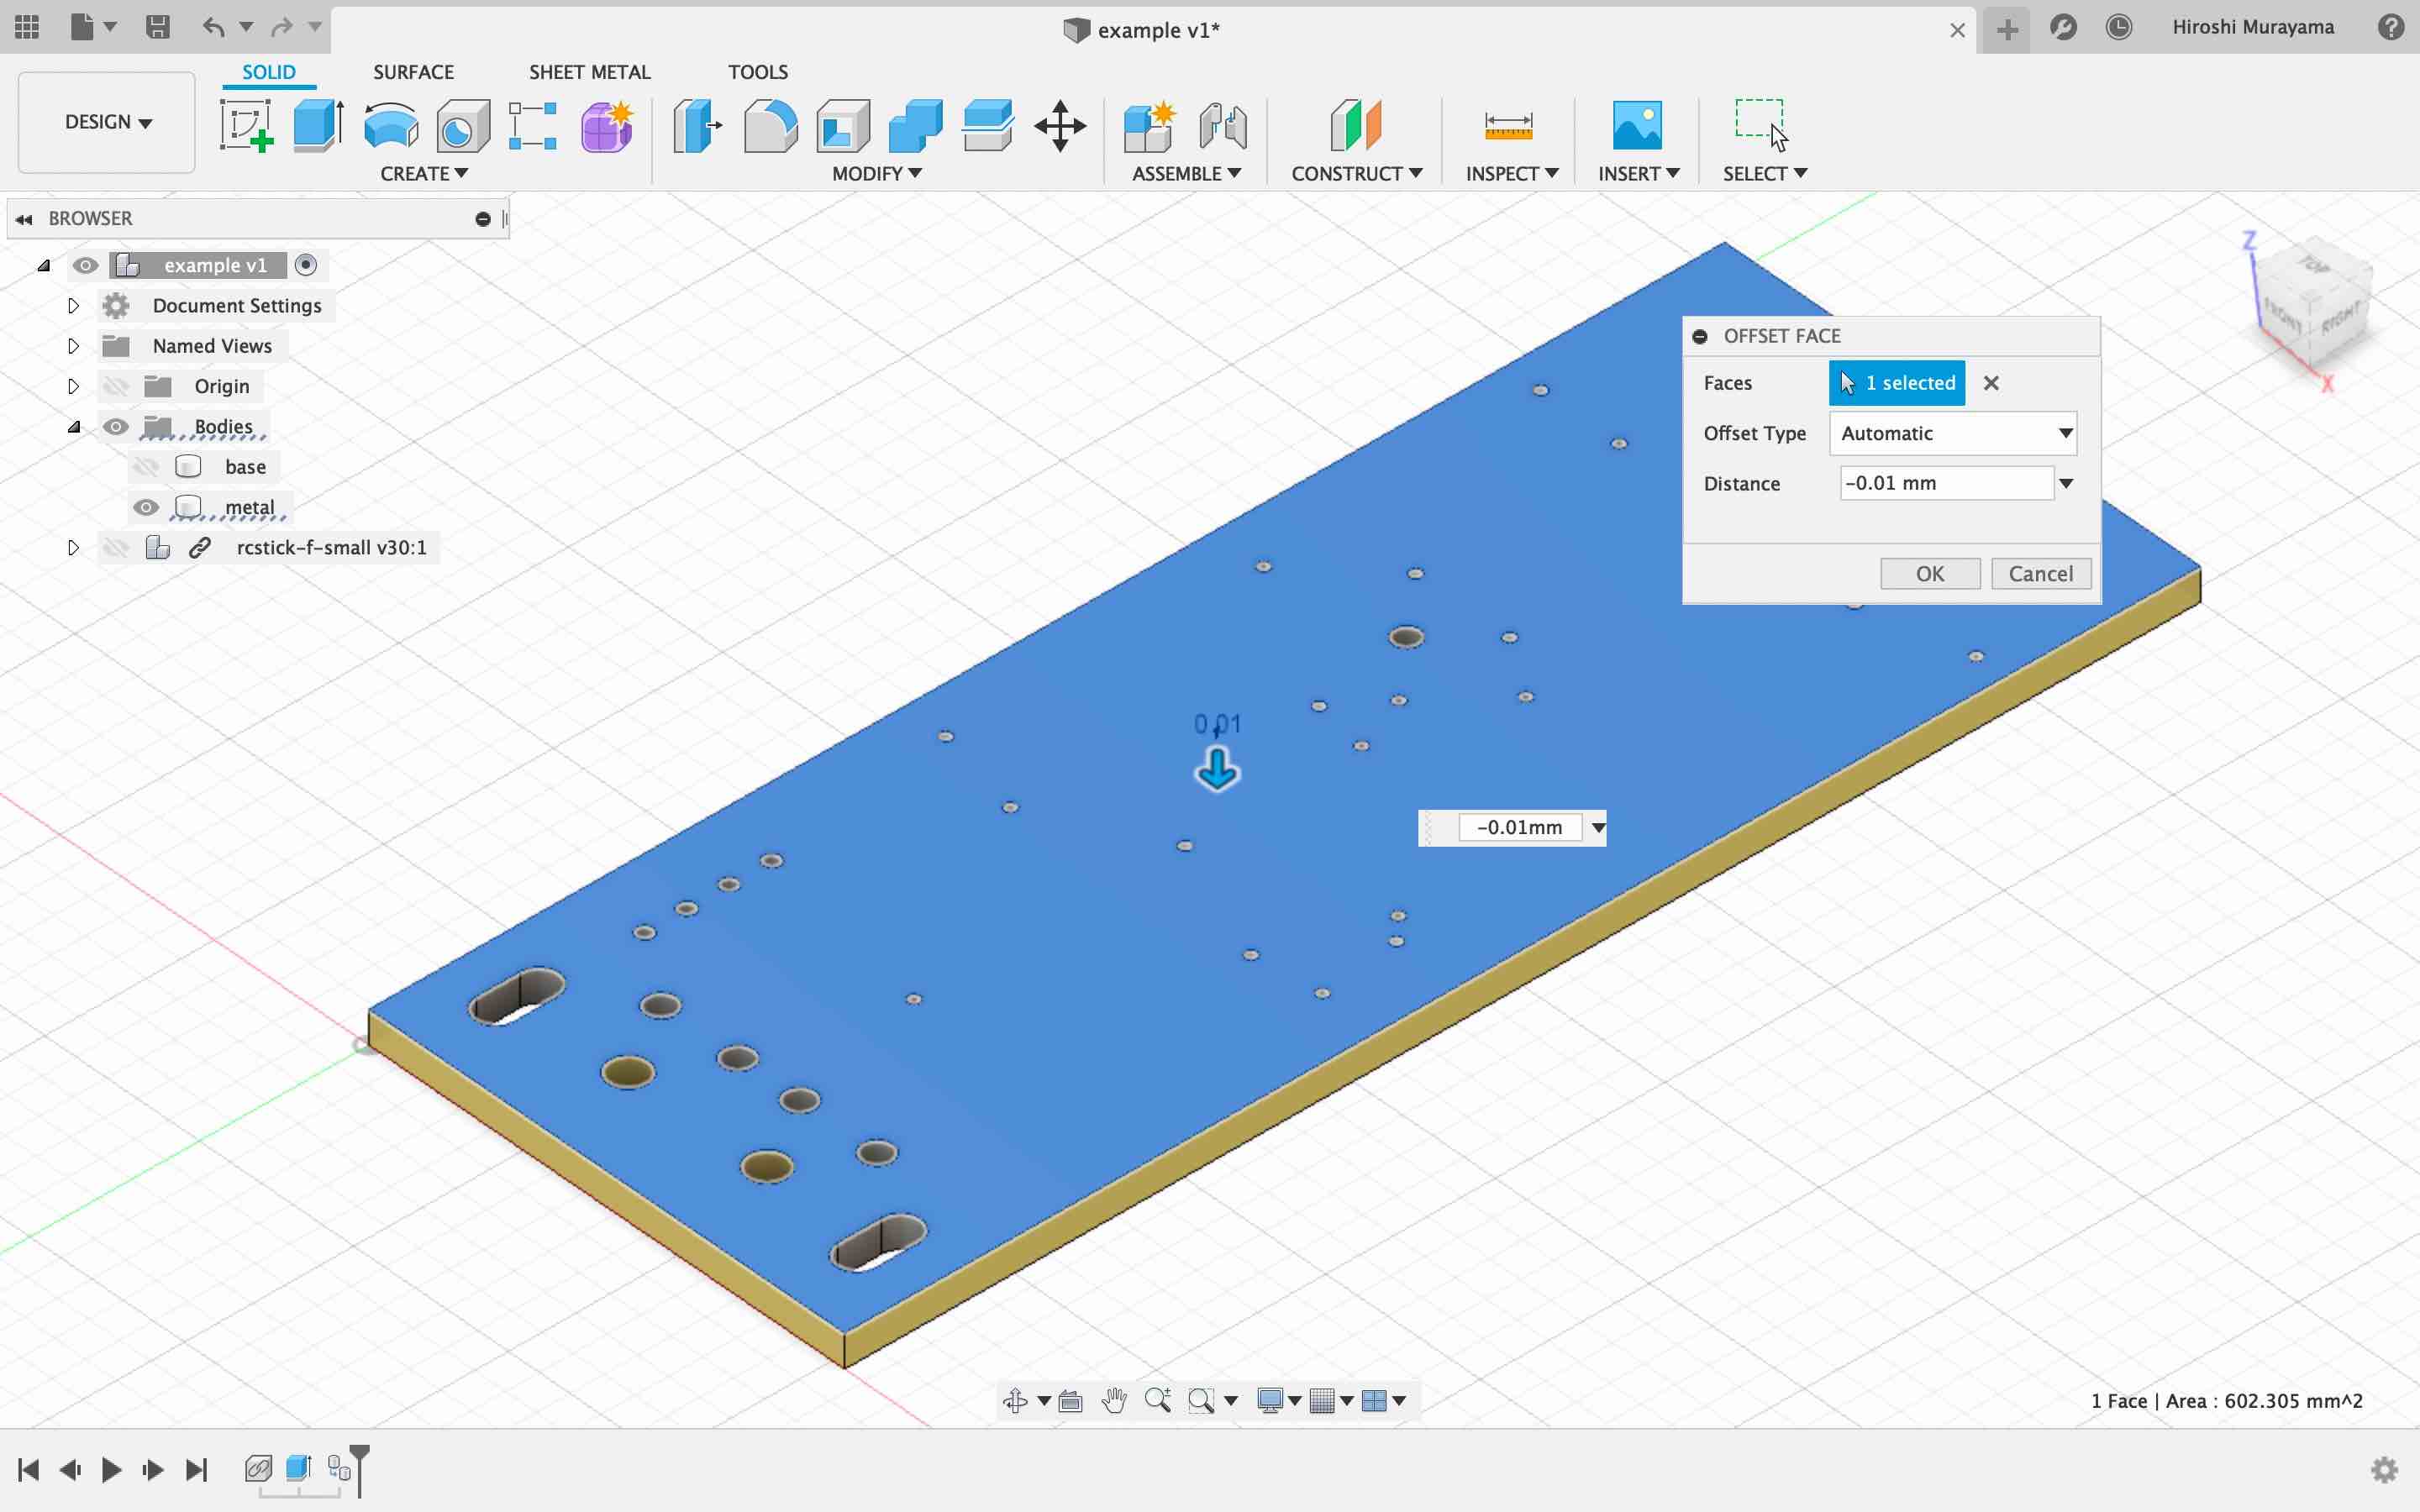This screenshot has width=2420, height=1512.
Task: Switch to the SURFACE tab
Action: click(413, 72)
